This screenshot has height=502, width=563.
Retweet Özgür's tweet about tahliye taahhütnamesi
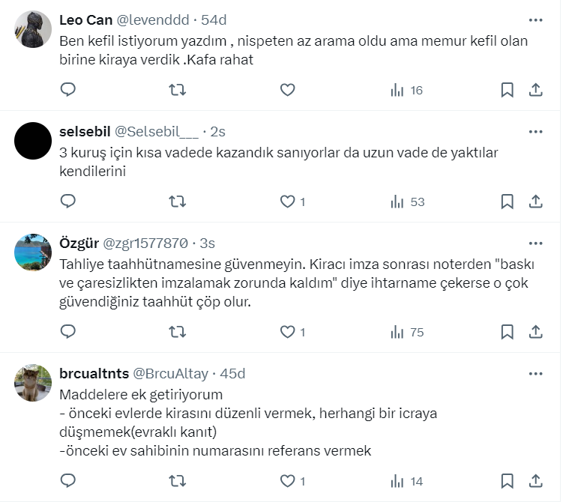pos(178,332)
